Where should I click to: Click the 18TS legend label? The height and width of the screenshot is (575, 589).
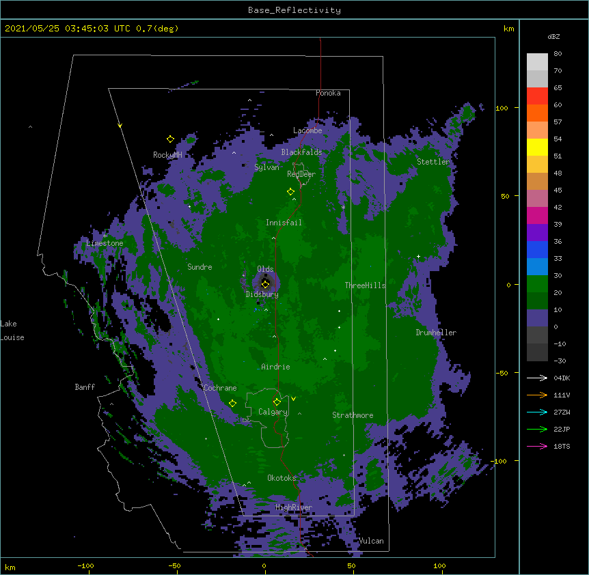562,446
